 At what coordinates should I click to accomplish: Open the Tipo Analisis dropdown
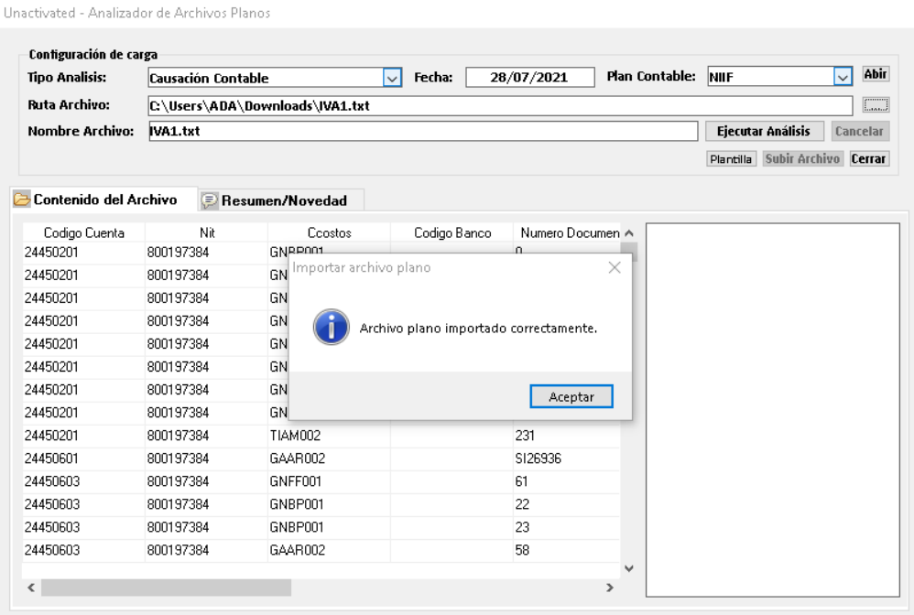click(x=392, y=79)
